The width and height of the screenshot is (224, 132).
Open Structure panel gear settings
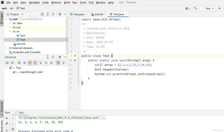[60, 57]
